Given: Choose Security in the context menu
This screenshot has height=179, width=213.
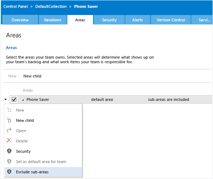Looking at the screenshot, I should tap(43, 151).
